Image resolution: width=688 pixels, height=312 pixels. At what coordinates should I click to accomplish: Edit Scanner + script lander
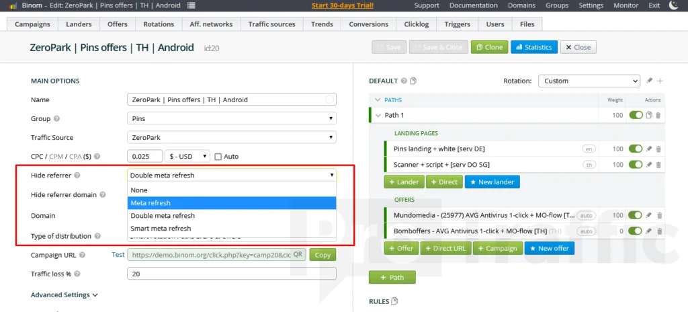(650, 165)
